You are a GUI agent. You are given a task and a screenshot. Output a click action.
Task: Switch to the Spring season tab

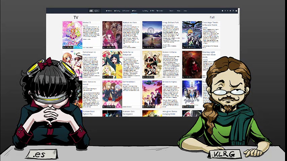click(x=117, y=11)
